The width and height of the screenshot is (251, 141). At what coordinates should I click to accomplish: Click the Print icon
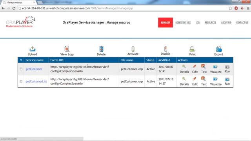tap(192, 49)
